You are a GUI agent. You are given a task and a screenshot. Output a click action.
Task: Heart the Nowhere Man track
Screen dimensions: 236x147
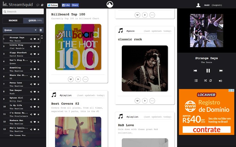[x=35, y=122]
